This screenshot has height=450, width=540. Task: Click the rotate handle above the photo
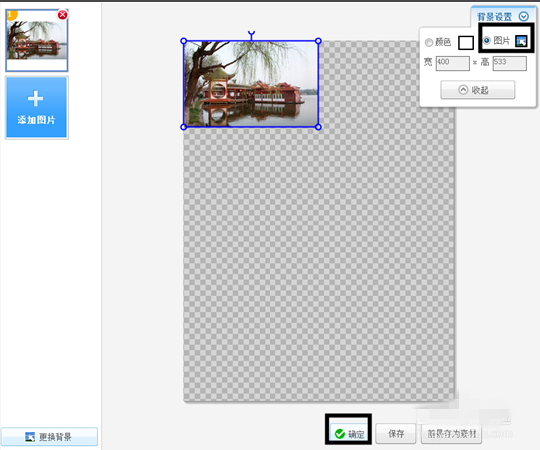pos(252,34)
